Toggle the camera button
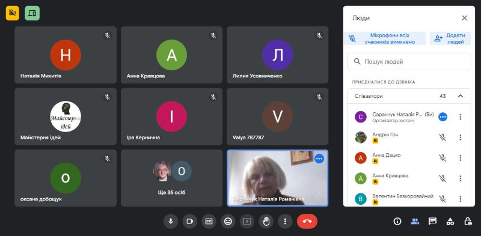 point(190,222)
